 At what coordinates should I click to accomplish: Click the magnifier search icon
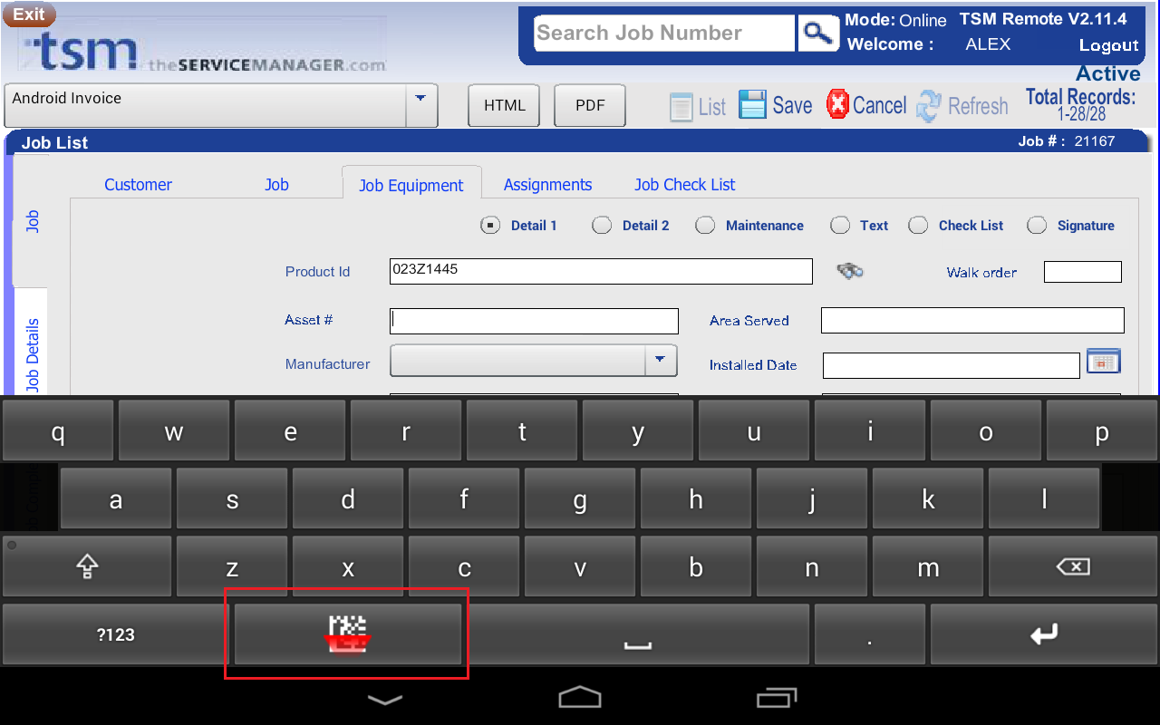coord(817,34)
